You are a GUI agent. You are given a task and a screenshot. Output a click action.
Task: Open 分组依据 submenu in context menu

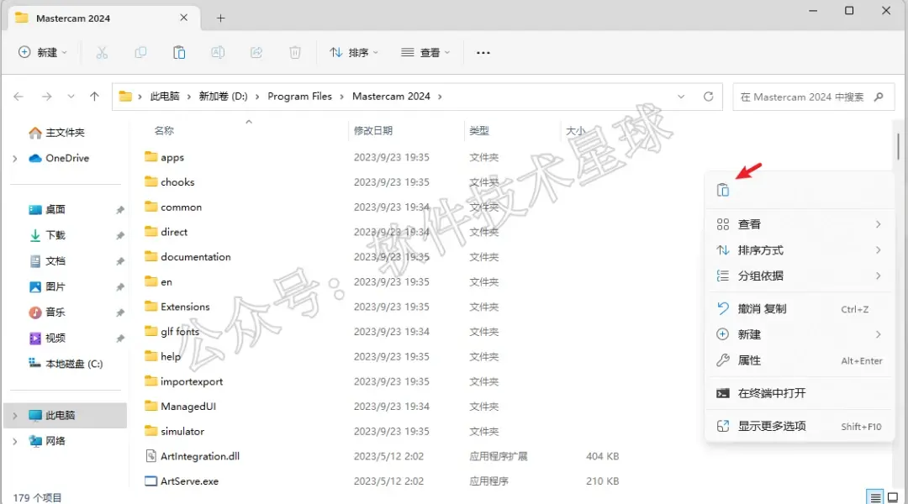(x=800, y=276)
